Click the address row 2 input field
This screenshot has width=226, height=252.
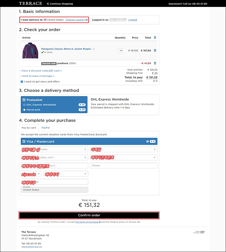tap(55, 166)
